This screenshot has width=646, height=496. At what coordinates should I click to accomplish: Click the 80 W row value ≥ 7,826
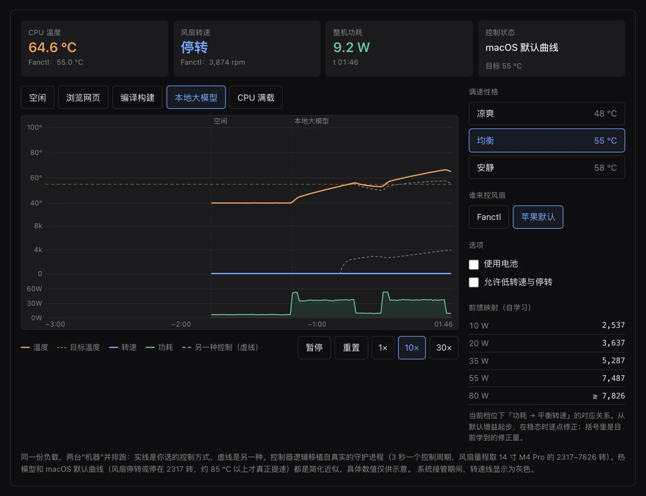[609, 396]
